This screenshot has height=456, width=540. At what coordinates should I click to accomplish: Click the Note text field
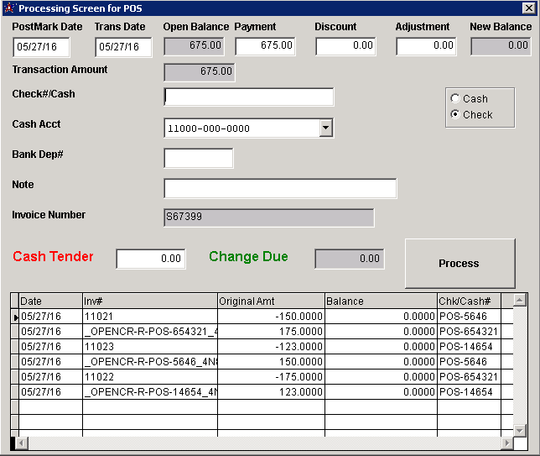(280, 188)
